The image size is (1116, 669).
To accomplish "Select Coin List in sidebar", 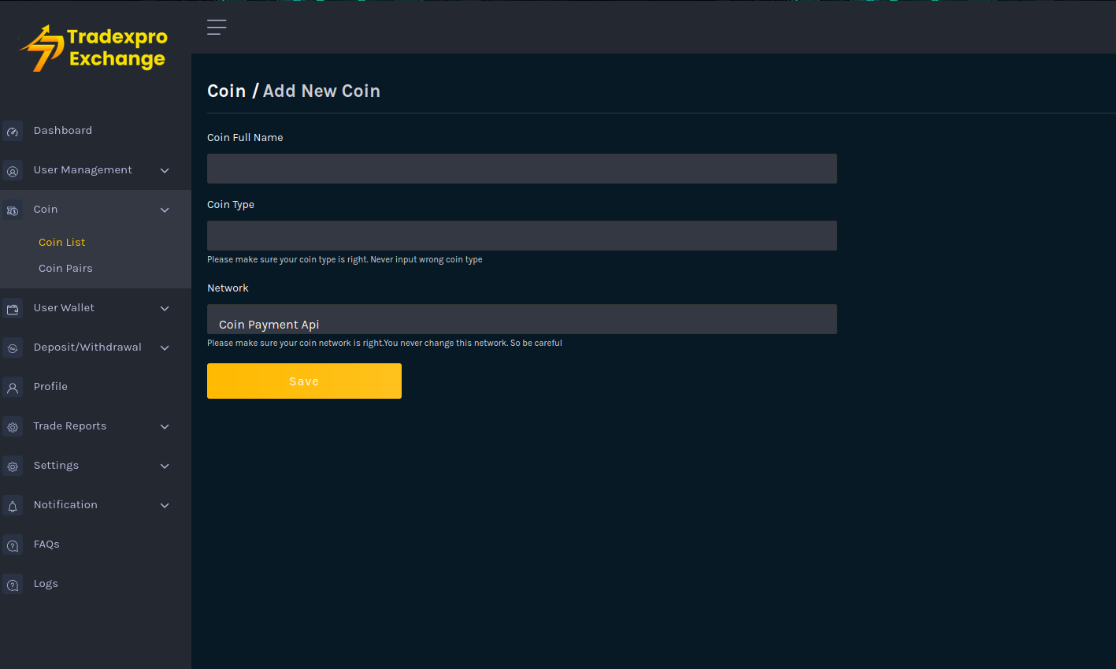I will 62,243.
